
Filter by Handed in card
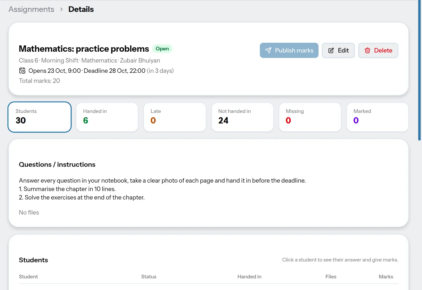pos(107,117)
